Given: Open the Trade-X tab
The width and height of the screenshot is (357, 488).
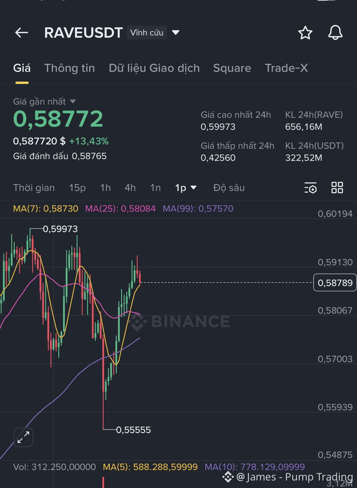Looking at the screenshot, I should [x=286, y=68].
